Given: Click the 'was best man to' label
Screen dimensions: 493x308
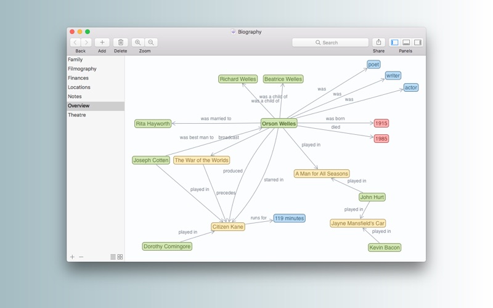Looking at the screenshot, I should click(197, 137).
